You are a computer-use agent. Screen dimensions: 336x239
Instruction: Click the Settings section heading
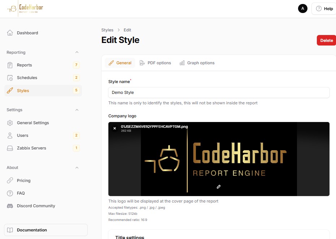(14, 110)
